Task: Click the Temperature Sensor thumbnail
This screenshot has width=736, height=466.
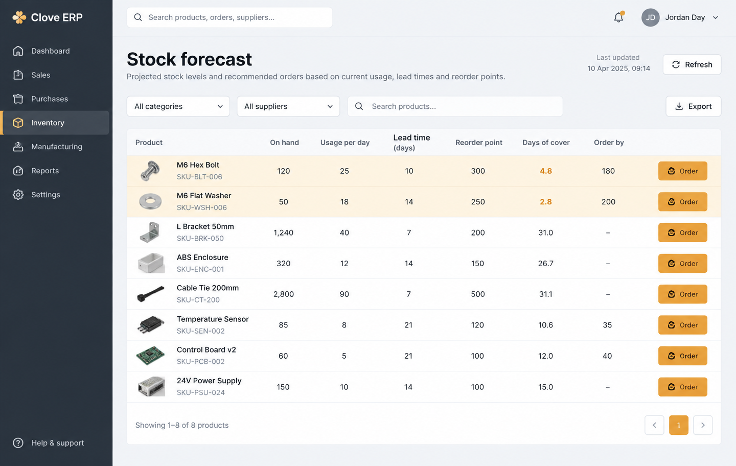Action: point(151,325)
